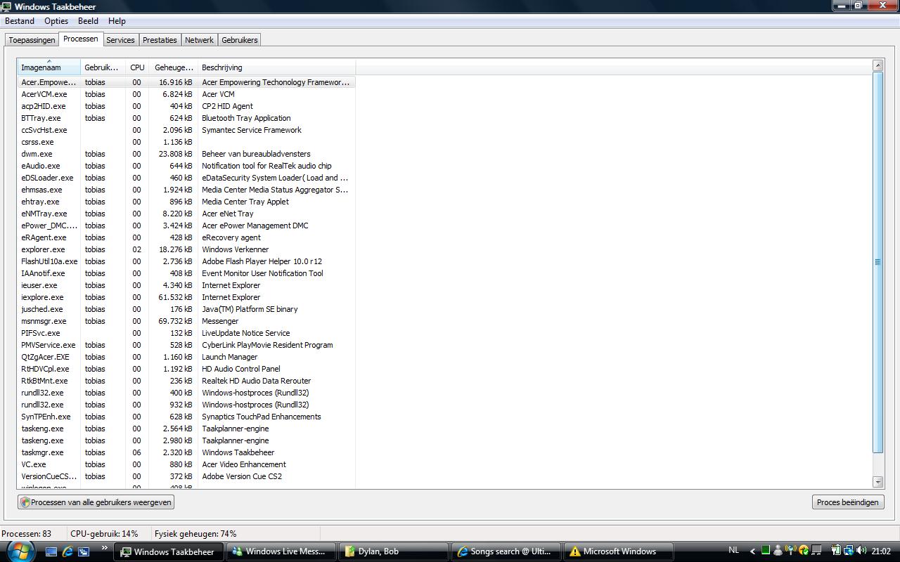Click the battery power tray icon
Viewport: 900px width, 562px height.
click(836, 551)
